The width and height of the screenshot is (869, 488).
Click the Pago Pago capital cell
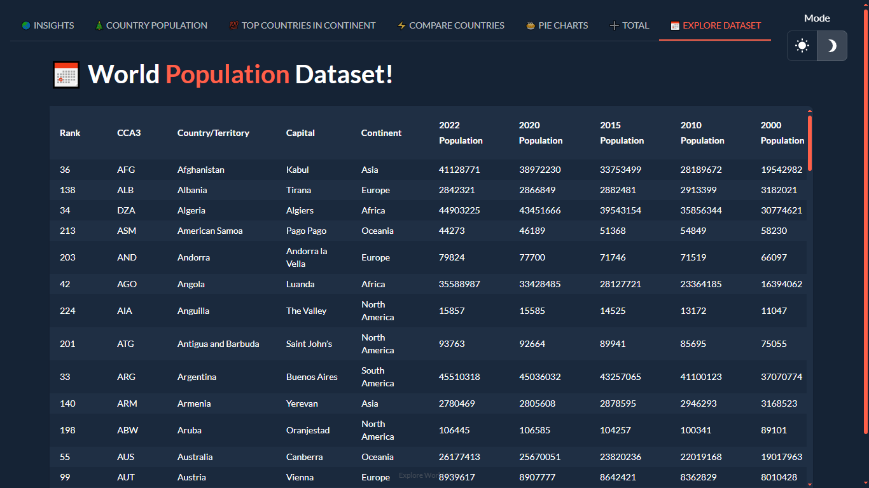pyautogui.click(x=306, y=231)
